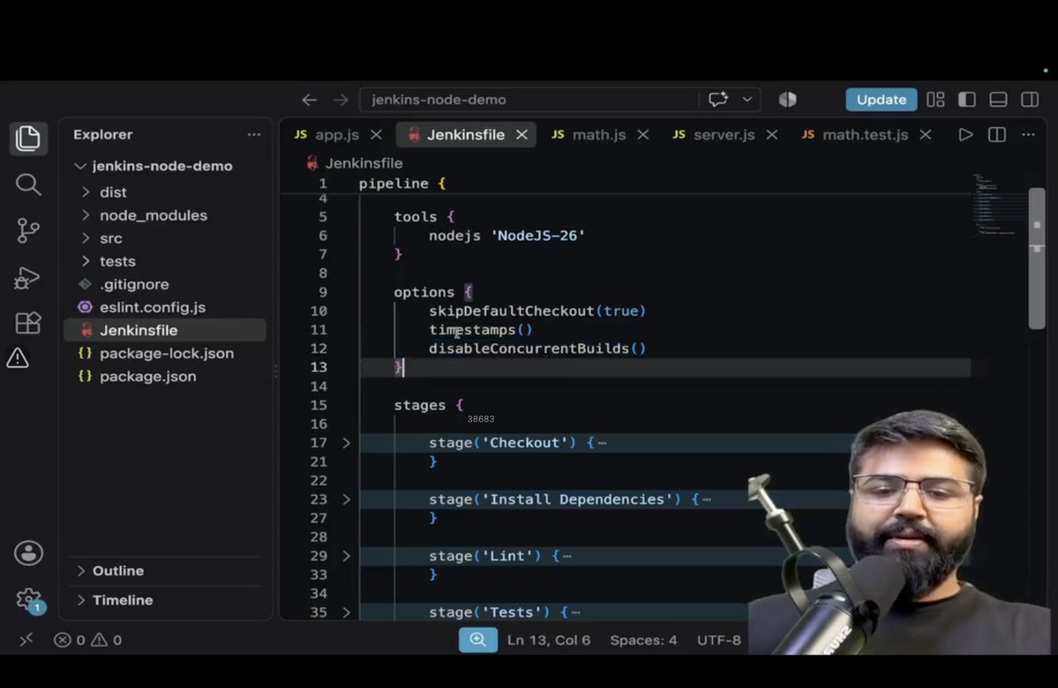Image resolution: width=1058 pixels, height=688 pixels.
Task: Expand the tests folder
Action: click(86, 261)
